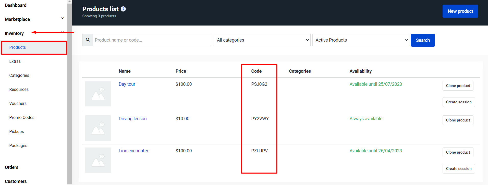The height and width of the screenshot is (185, 488).
Task: Open Packages in the sidebar
Action: coord(18,146)
